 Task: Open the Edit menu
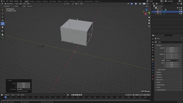point(7,1)
